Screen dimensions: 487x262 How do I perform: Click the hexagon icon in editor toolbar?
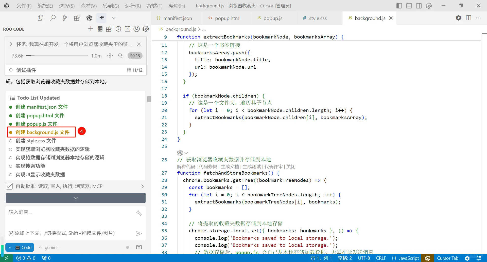[x=458, y=18]
